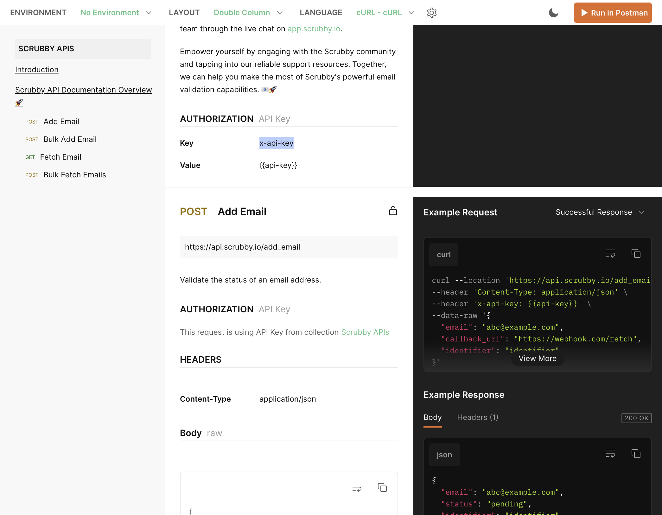Click the highlighted x-api-key value
662x515 pixels.
pos(277,143)
